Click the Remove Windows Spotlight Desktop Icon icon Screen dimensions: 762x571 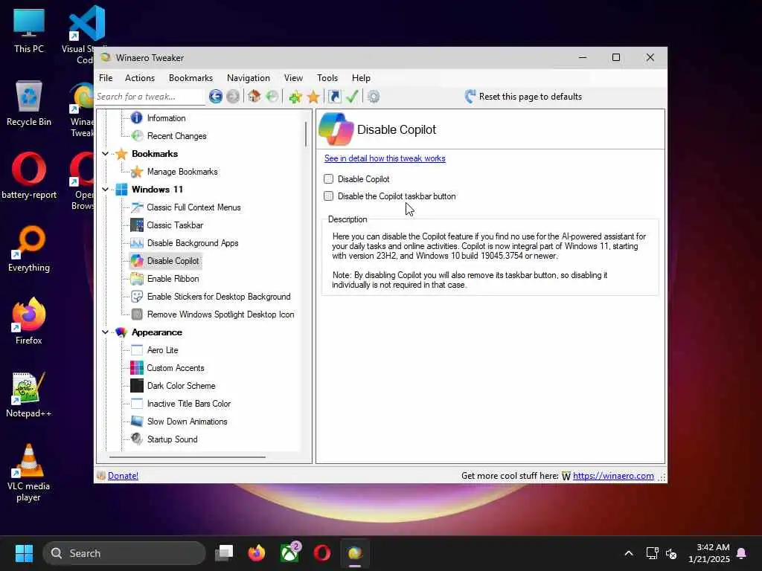point(137,314)
